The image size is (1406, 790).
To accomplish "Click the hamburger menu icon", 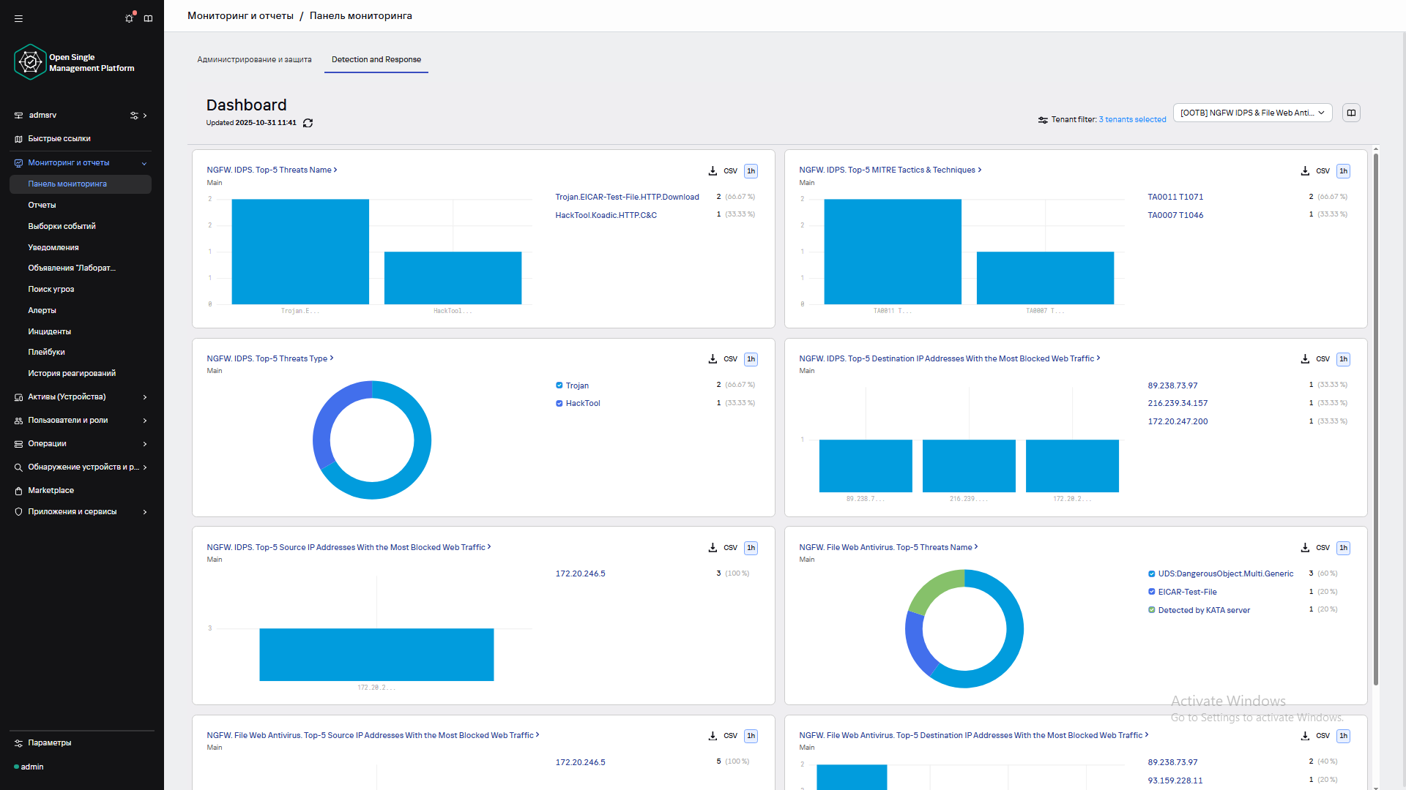I will click(x=19, y=18).
